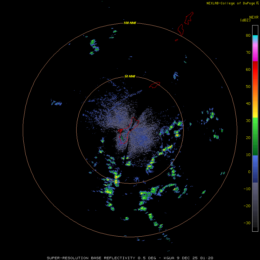The image size is (260, 260).
Task: Click the 60 value on dBZ scale
Action: [x=248, y=69]
